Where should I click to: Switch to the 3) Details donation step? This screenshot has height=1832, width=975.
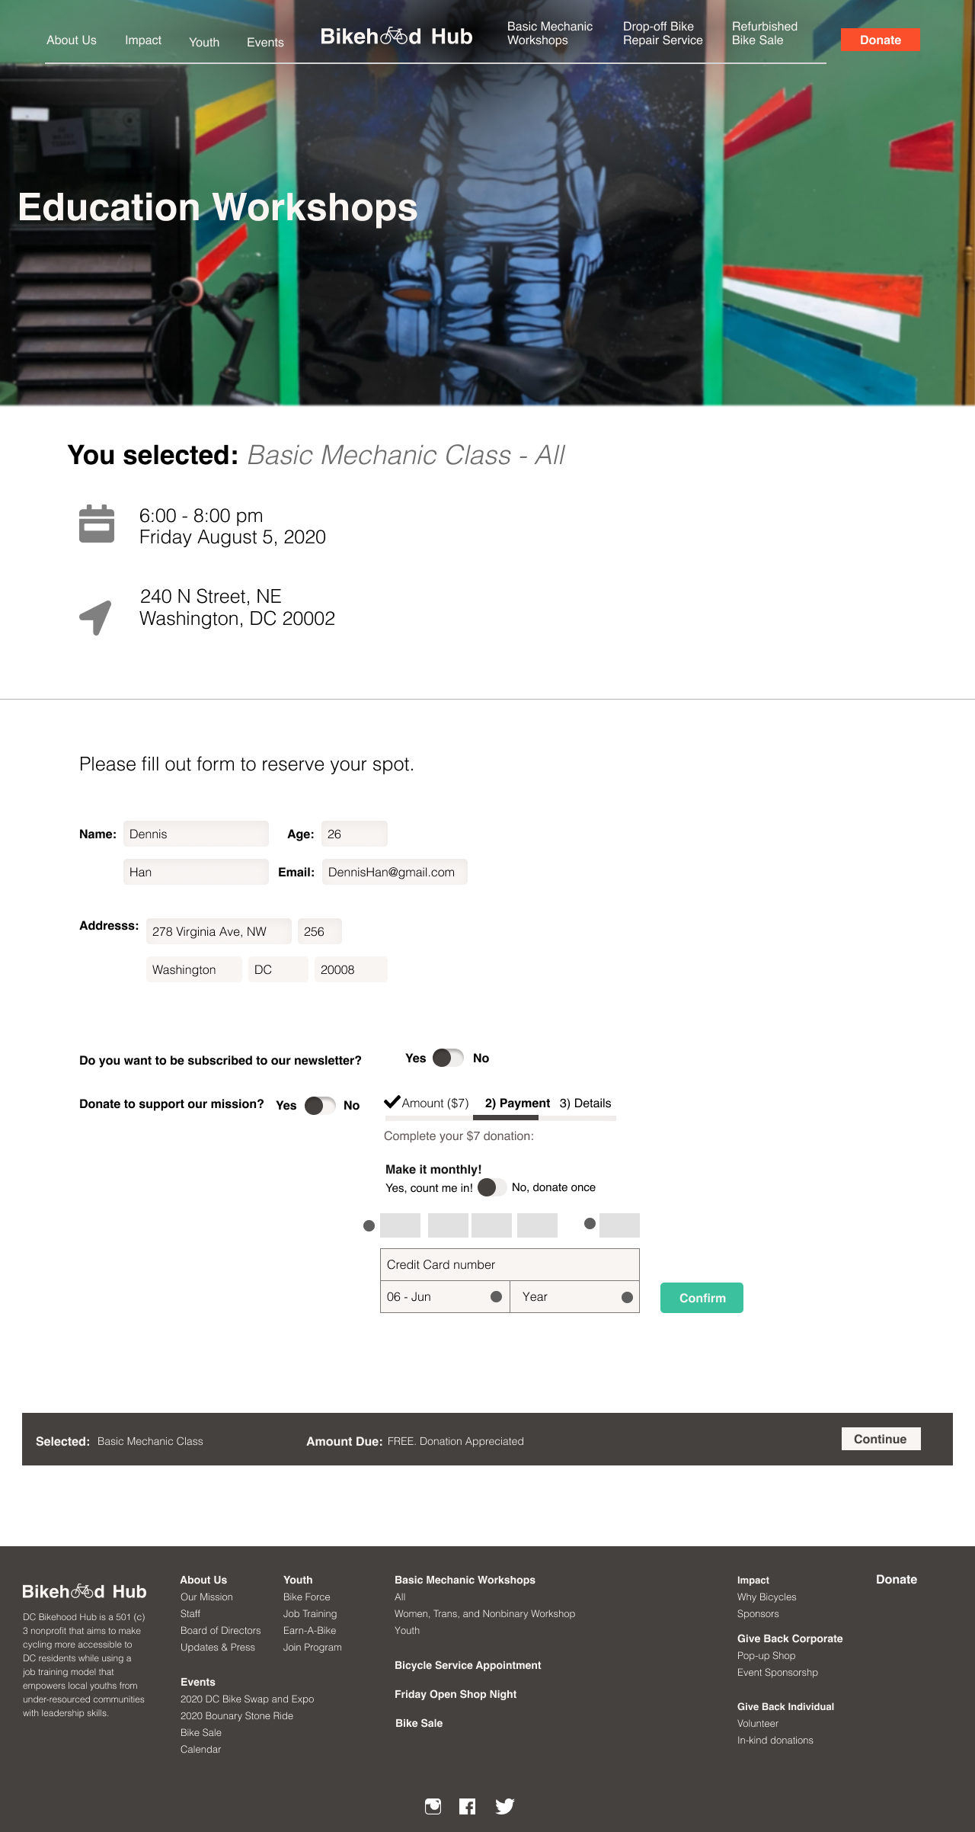tap(585, 1103)
